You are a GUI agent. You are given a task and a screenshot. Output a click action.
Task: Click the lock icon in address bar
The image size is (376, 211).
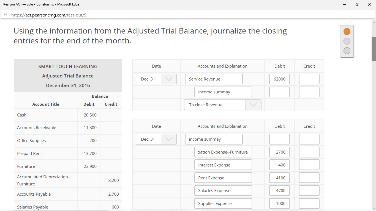click(x=5, y=15)
